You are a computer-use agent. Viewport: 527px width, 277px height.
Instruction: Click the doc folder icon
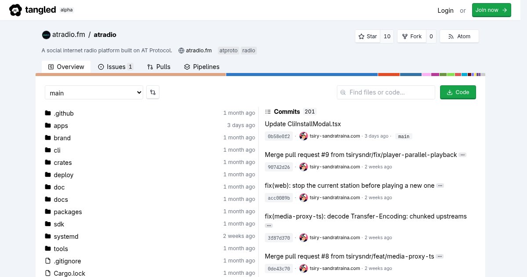[x=48, y=187]
